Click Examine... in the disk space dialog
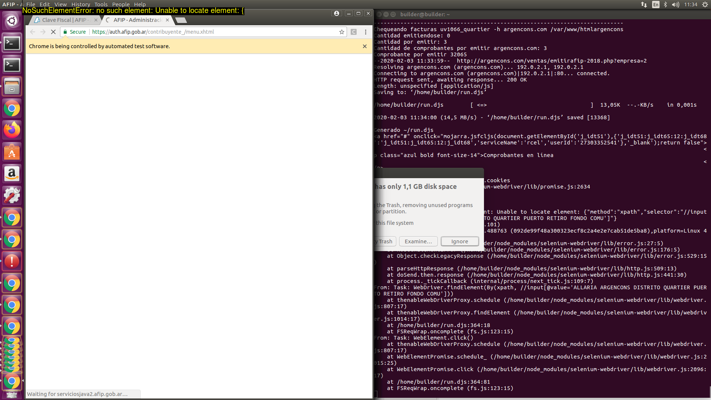Image resolution: width=711 pixels, height=400 pixels. [x=418, y=241]
